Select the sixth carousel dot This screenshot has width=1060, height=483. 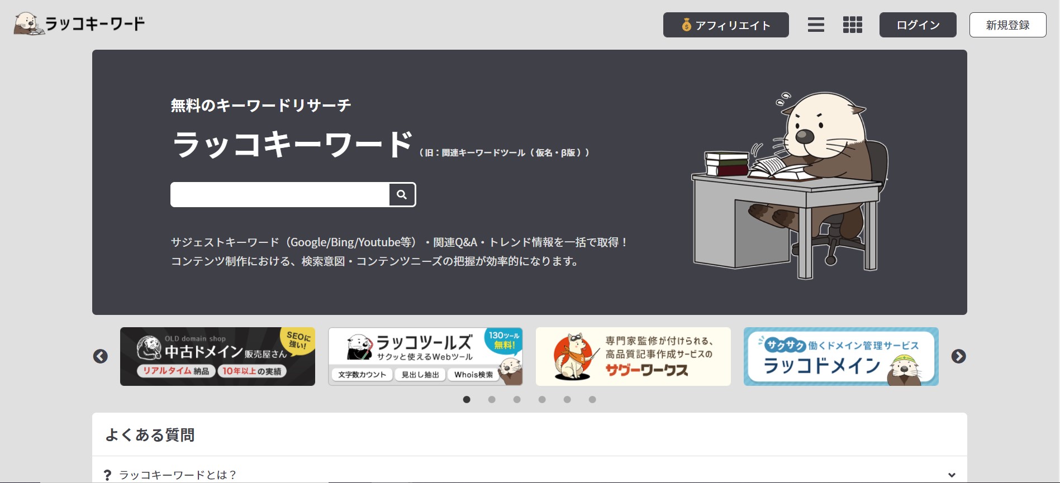coord(592,399)
